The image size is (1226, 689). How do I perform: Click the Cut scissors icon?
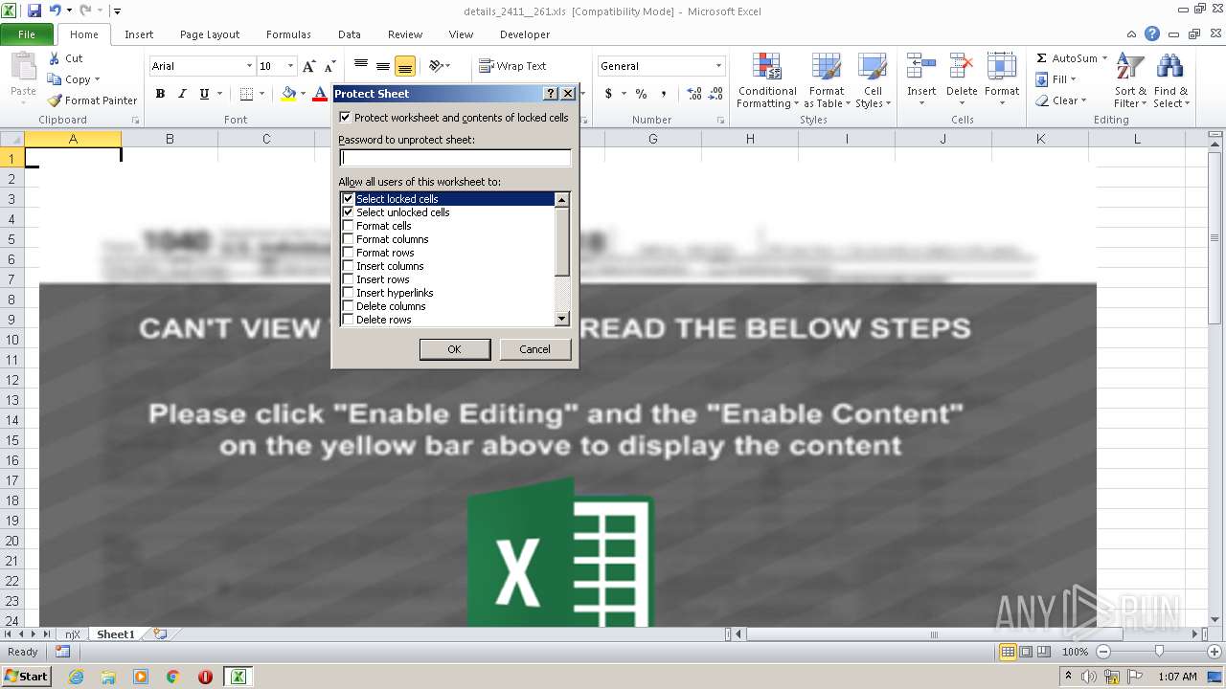point(55,58)
